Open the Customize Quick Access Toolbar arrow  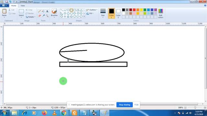click(x=17, y=2)
